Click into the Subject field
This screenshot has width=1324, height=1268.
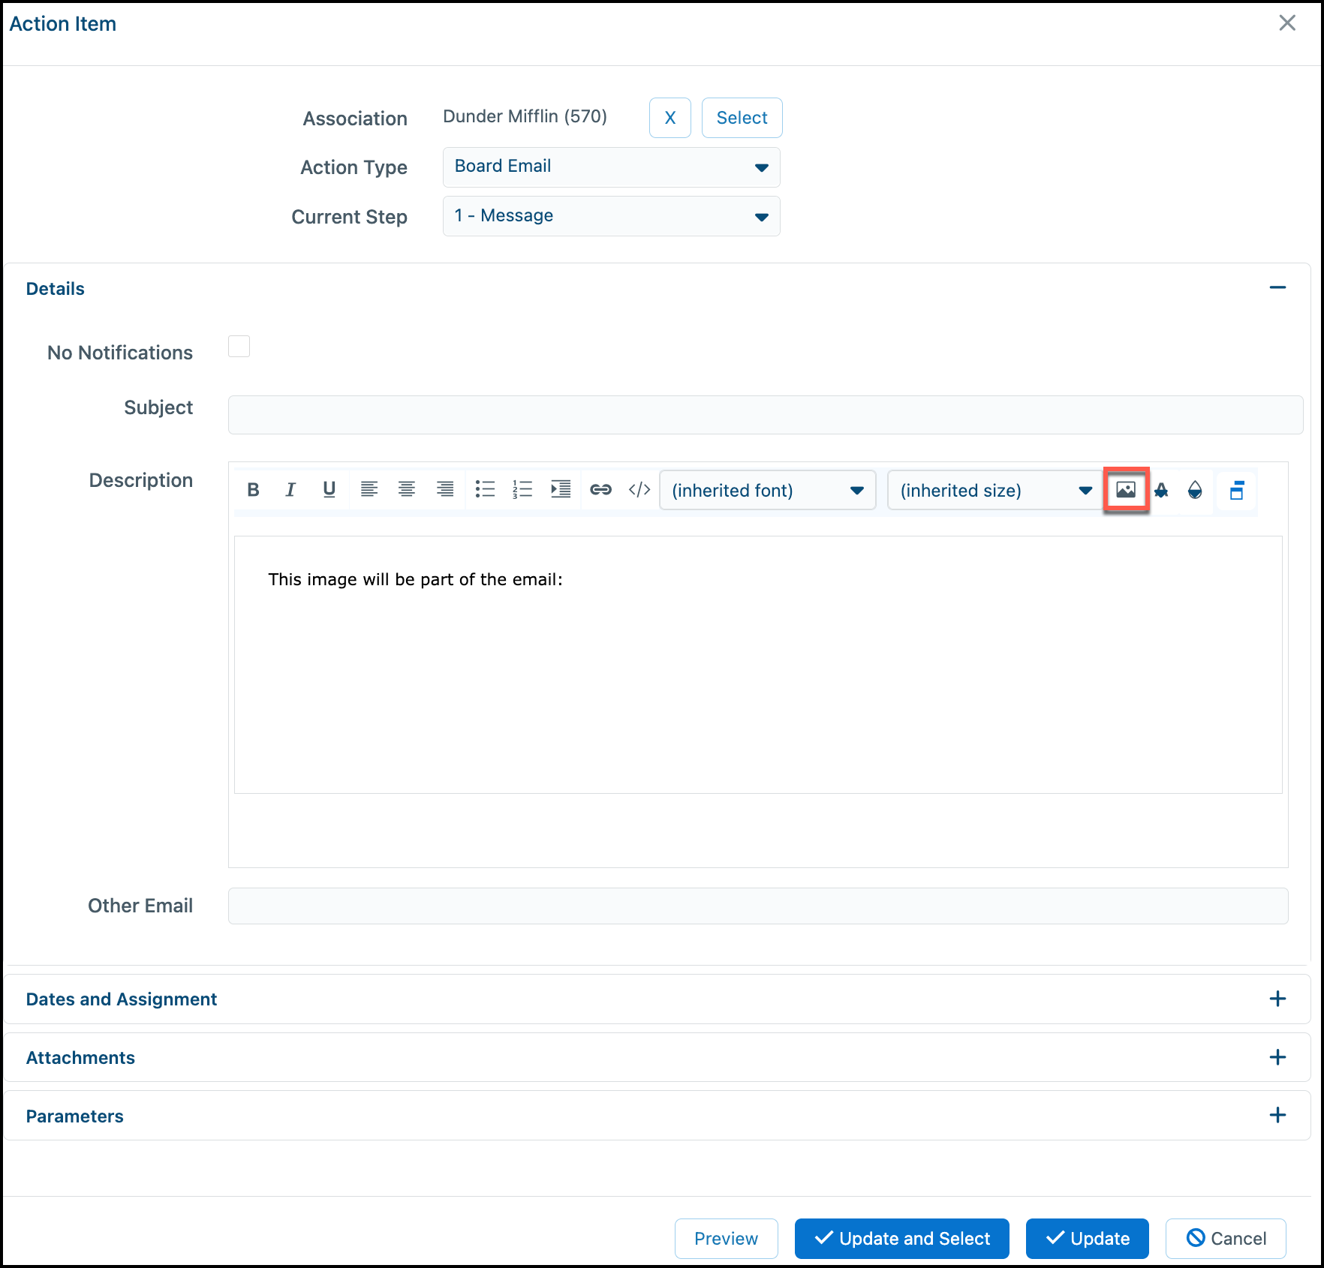click(x=766, y=415)
